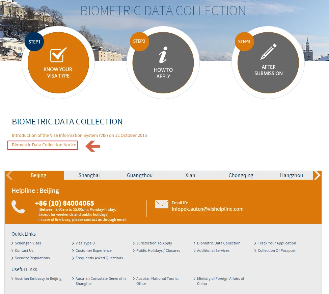Click the Email ID: label

pyautogui.click(x=180, y=203)
